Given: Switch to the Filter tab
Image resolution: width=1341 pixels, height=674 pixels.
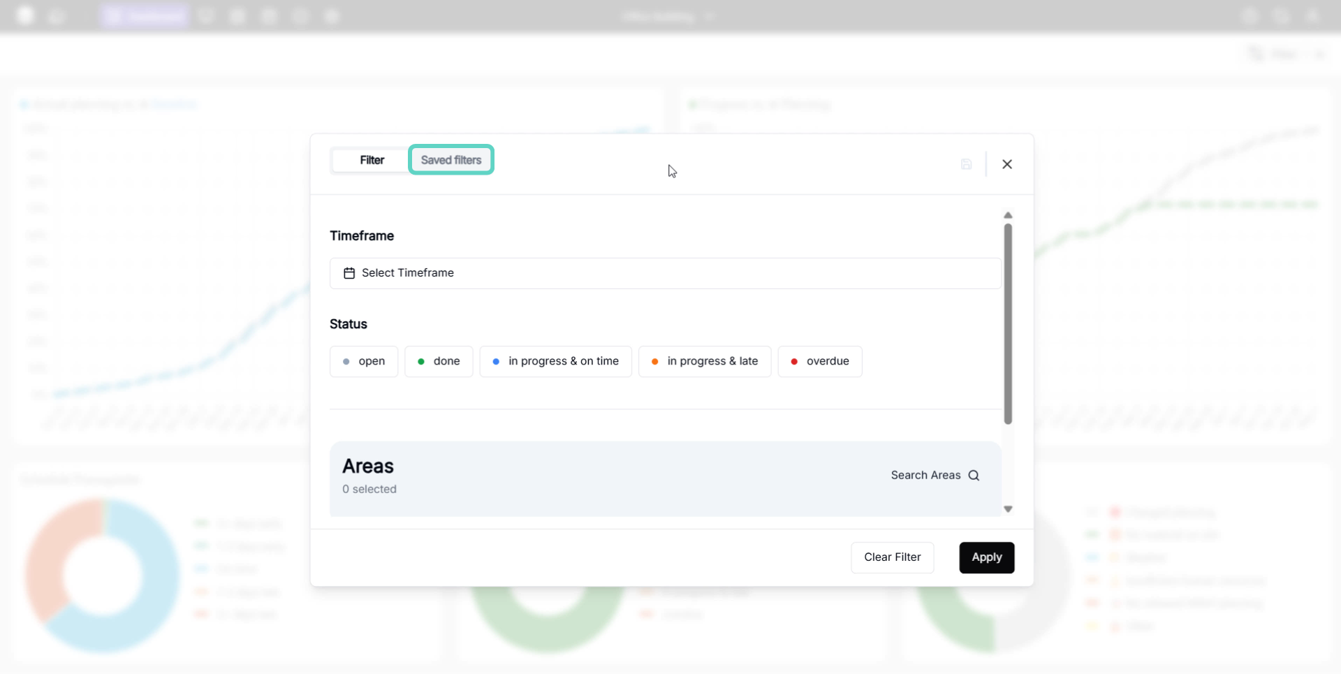Looking at the screenshot, I should pos(372,160).
